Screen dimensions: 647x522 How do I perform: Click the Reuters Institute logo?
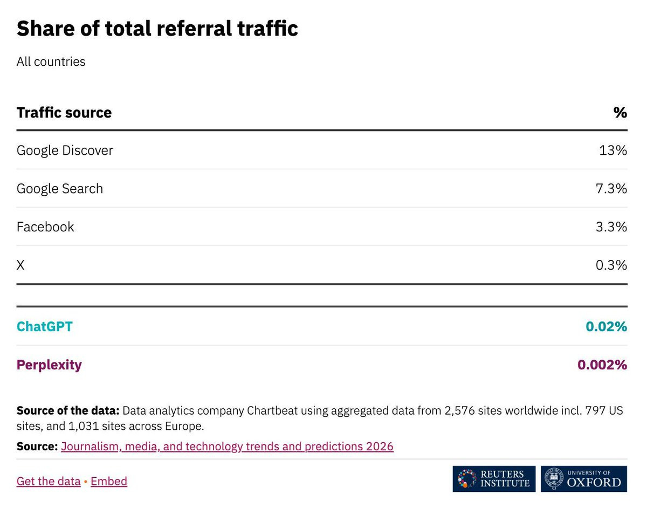[x=494, y=479]
